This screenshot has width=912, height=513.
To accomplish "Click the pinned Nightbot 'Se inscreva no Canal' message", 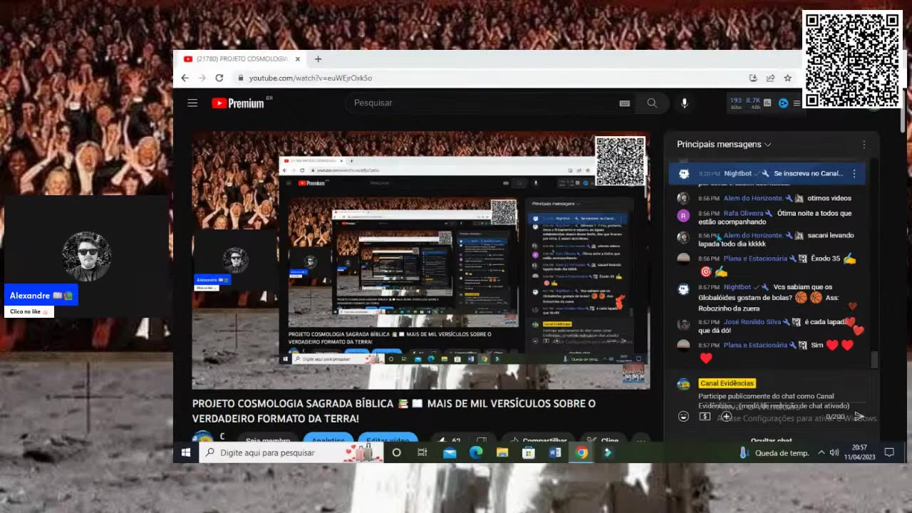I will point(767,173).
